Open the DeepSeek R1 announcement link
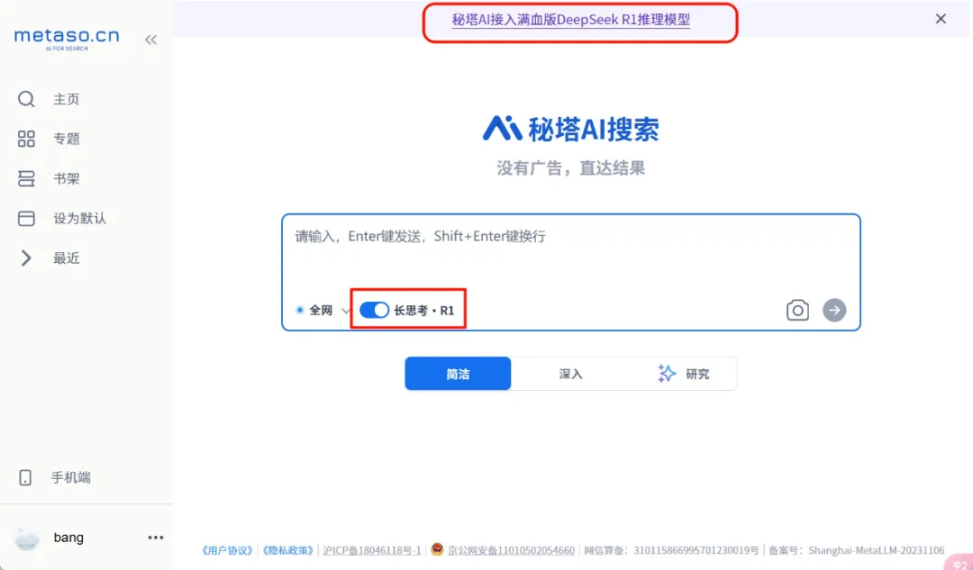 tap(571, 19)
